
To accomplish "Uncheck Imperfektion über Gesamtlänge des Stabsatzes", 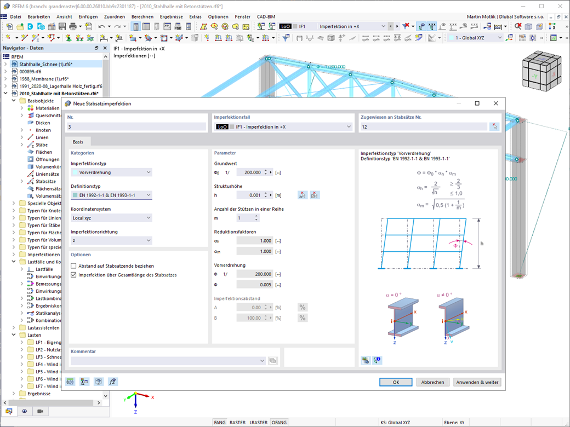I will (73, 275).
